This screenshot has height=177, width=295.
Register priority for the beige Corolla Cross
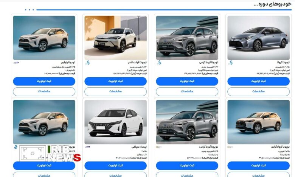pos(258,166)
